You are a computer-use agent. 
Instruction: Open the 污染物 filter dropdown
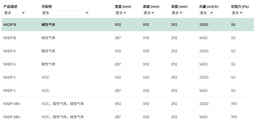(65, 13)
